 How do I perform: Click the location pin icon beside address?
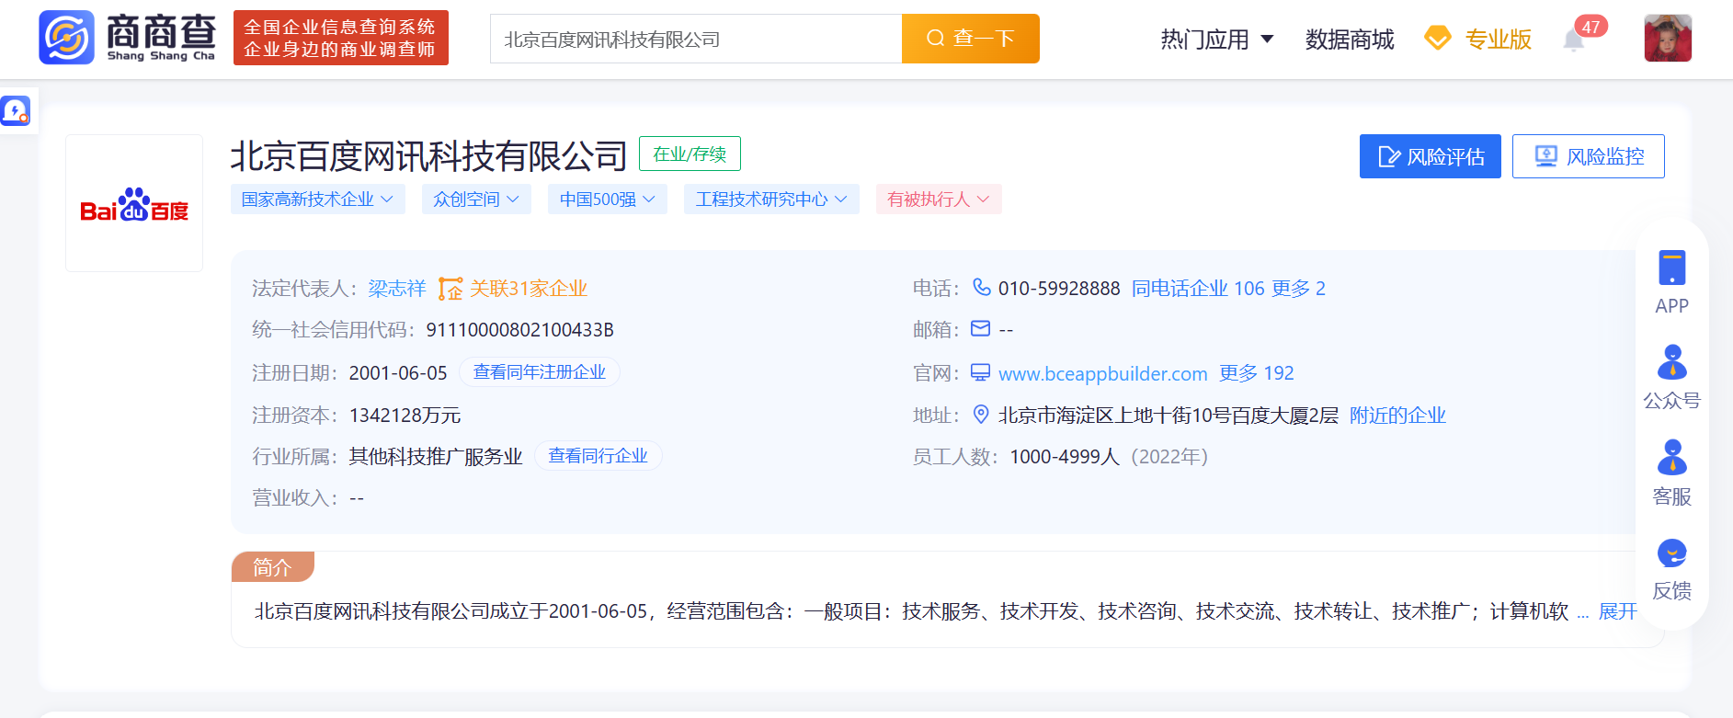point(981,415)
